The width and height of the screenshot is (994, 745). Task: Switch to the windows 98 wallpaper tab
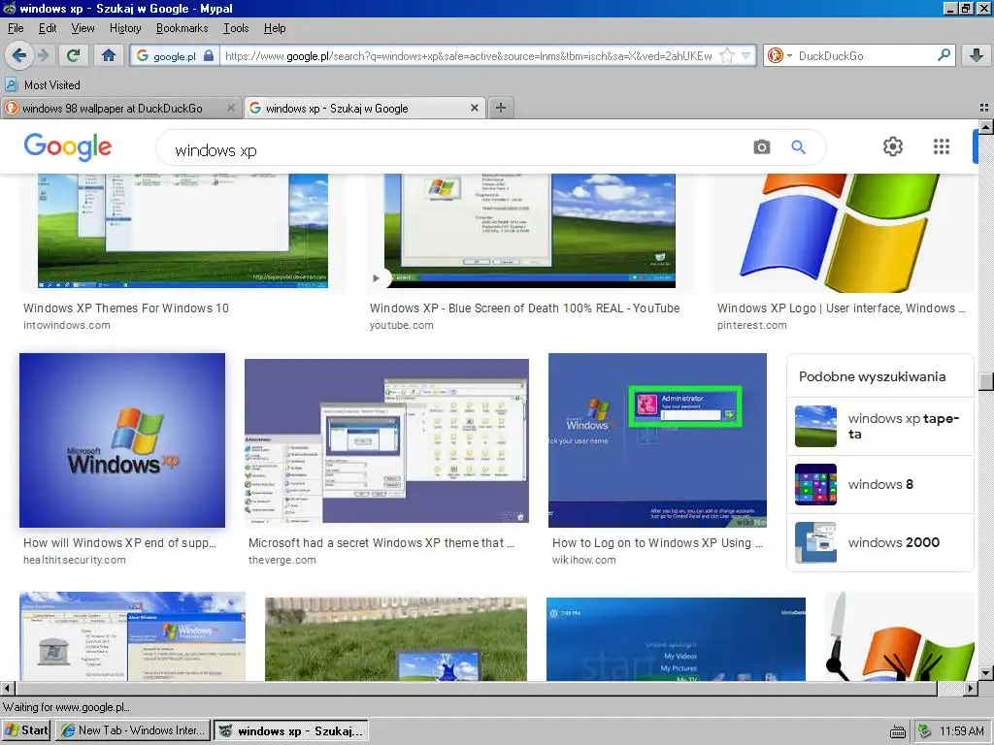click(x=113, y=109)
